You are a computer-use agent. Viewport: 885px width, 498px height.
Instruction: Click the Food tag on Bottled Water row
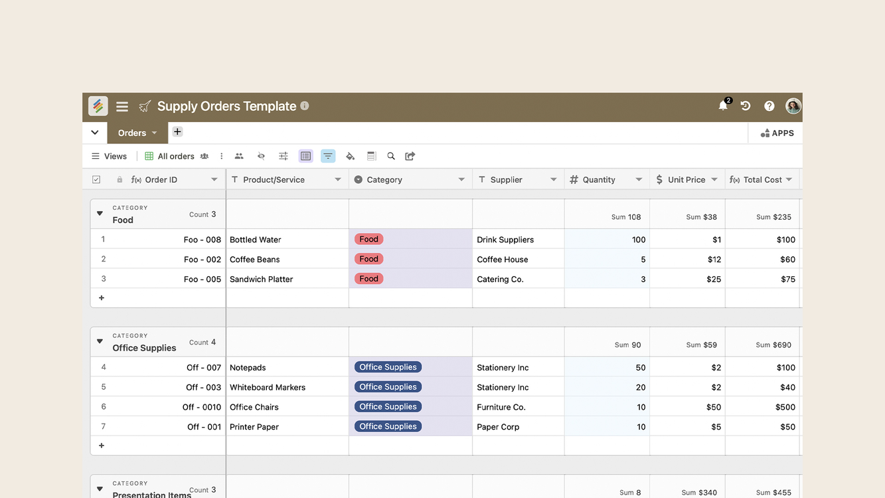coord(368,239)
